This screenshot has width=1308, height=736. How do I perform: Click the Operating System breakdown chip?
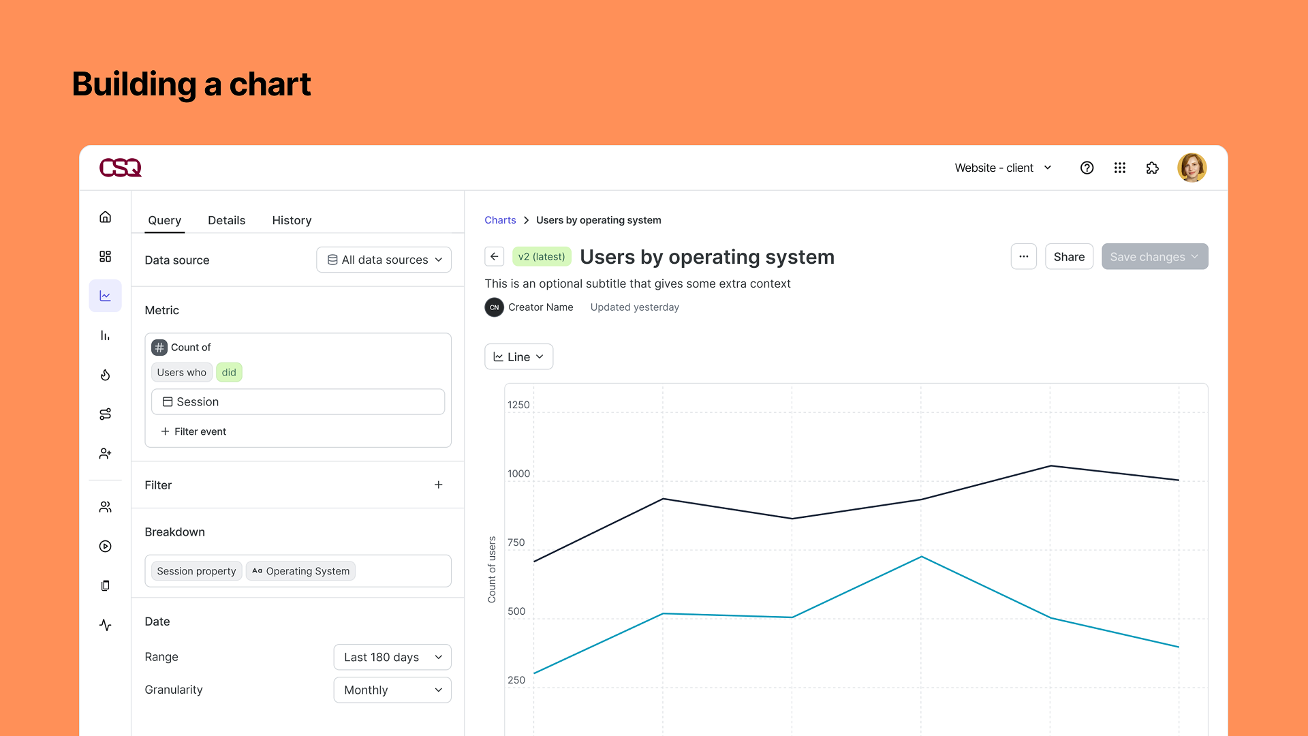(x=300, y=571)
